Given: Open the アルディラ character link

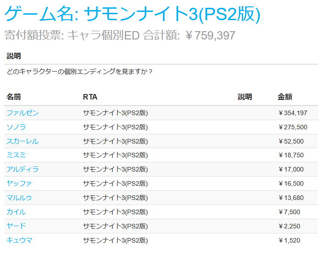Looking at the screenshot, I should coord(23,169).
